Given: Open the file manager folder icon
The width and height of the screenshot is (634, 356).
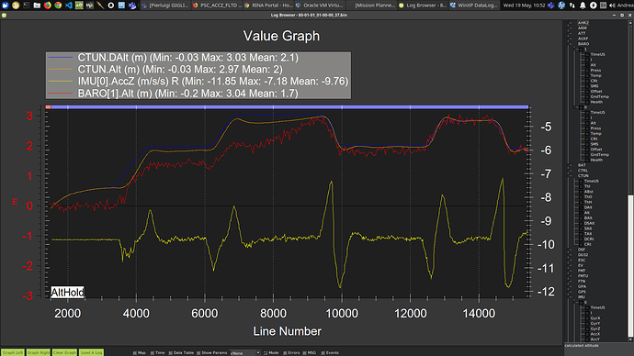Looking at the screenshot, I should coord(37,6).
